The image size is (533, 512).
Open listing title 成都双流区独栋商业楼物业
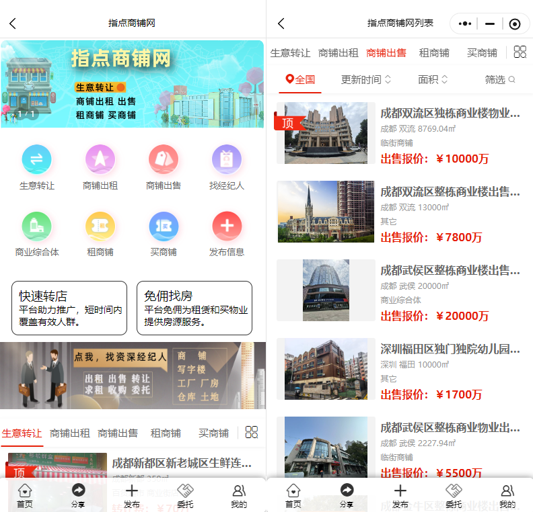pyautogui.click(x=450, y=114)
